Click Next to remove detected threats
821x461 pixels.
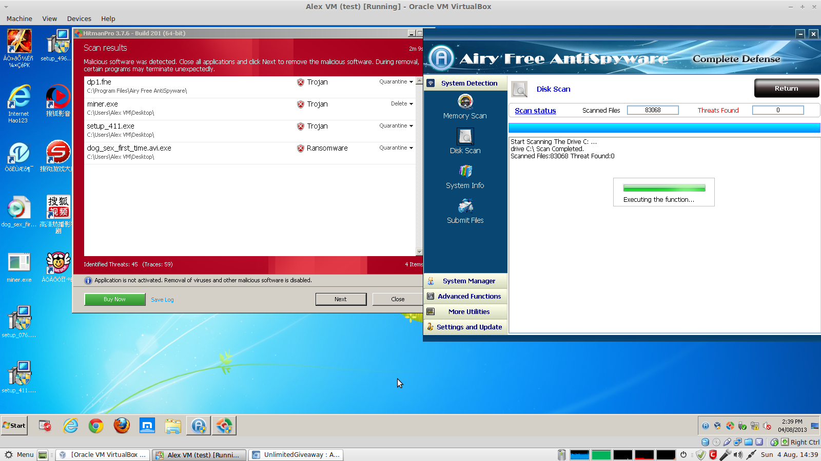point(341,299)
